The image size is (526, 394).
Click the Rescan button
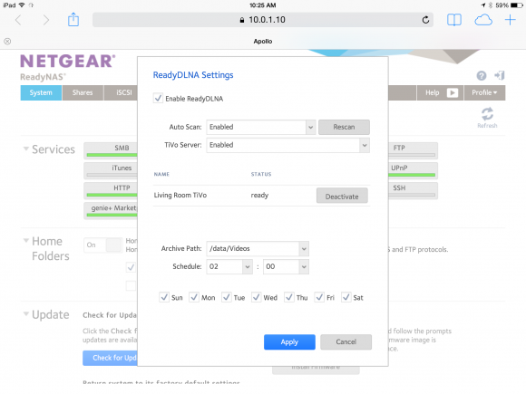[x=344, y=127]
